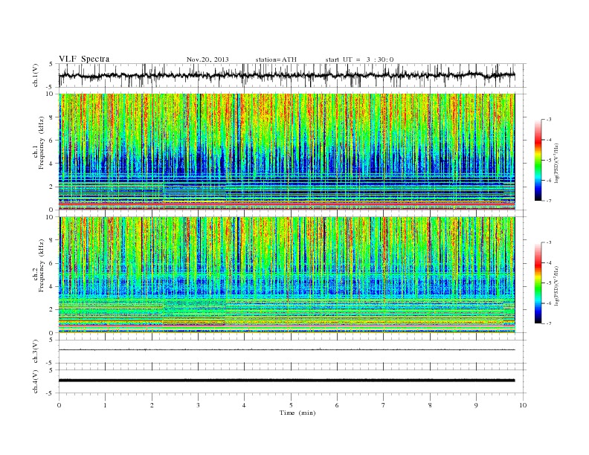Click the 'ch.4(V)' axis label

coord(36,381)
